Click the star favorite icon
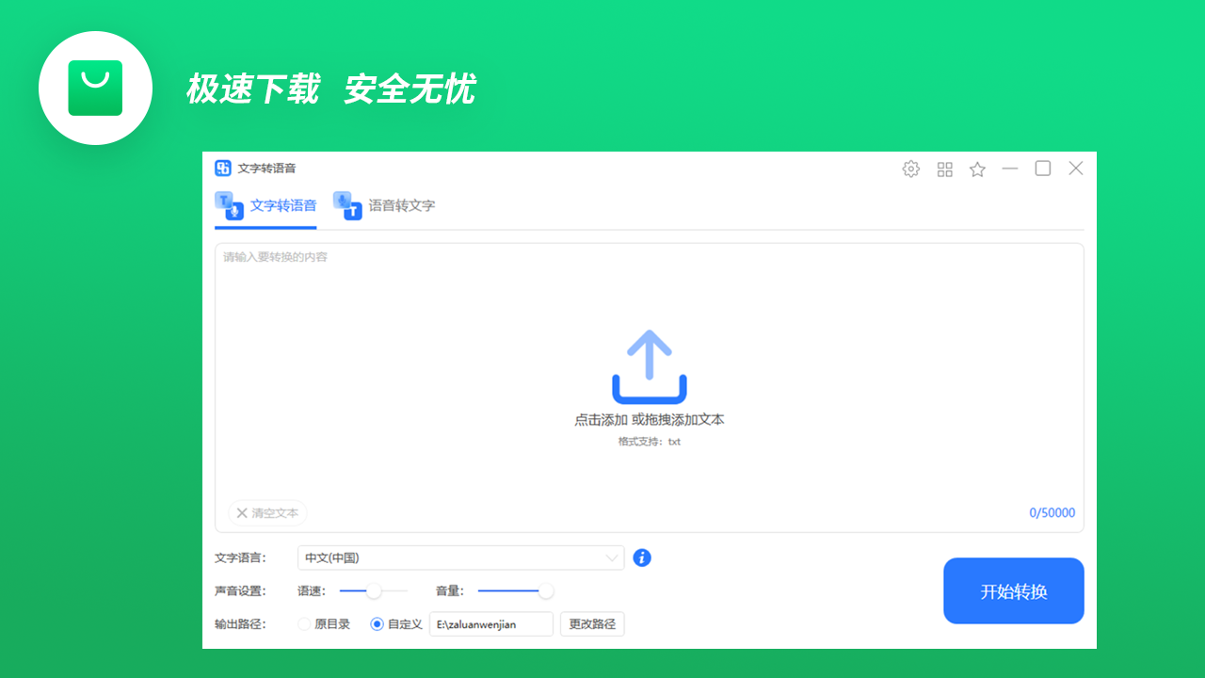The image size is (1205, 678). 977,169
